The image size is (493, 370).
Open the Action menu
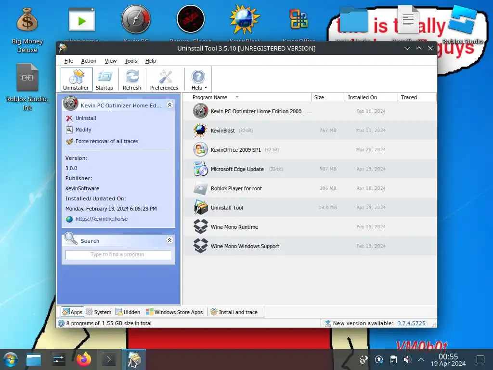pyautogui.click(x=89, y=61)
